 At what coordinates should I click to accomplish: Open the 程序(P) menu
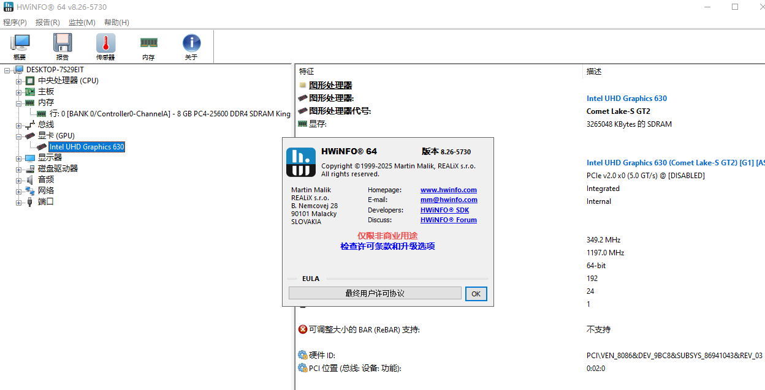[x=15, y=23]
